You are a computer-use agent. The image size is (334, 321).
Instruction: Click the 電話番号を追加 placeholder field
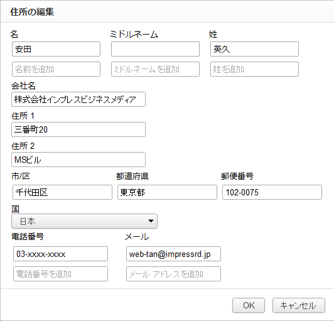[x=60, y=274]
